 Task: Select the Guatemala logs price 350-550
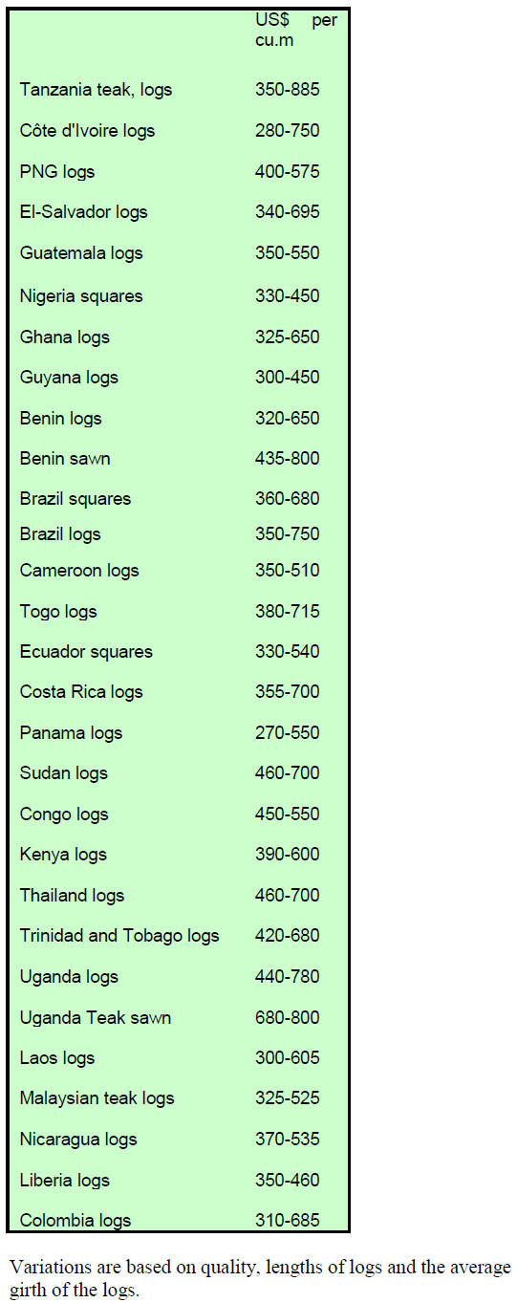pos(288,253)
